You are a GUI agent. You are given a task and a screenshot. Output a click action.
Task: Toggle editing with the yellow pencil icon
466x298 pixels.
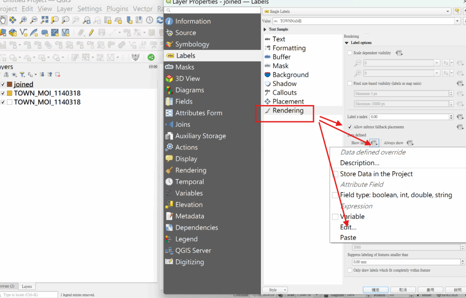[91, 32]
